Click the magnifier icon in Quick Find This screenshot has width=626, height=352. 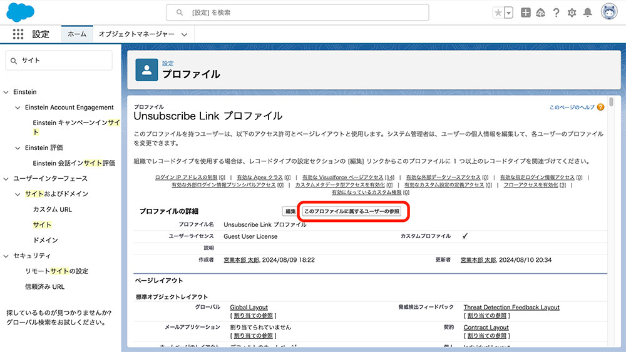[x=14, y=61]
